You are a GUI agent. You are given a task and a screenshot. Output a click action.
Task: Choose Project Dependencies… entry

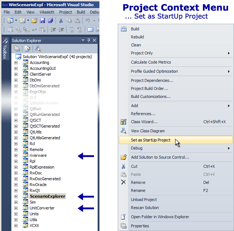click(x=176, y=80)
